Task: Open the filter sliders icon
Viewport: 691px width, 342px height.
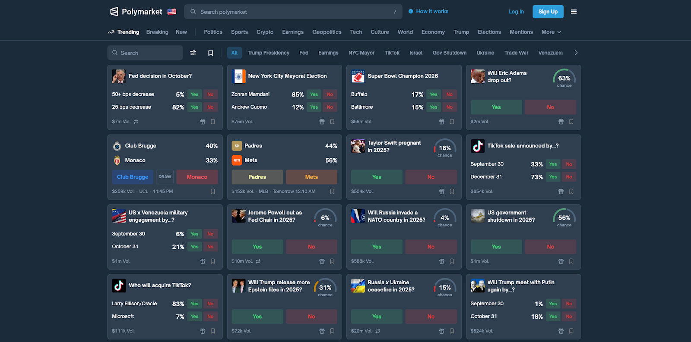Action: tap(193, 53)
